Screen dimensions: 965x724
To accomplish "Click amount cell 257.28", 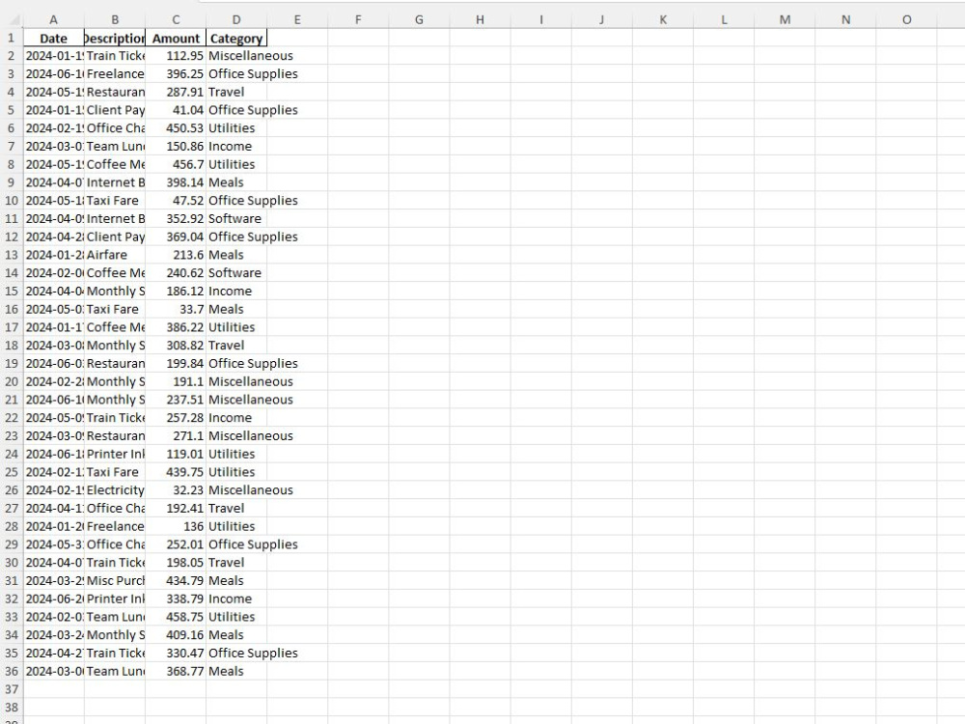I will pyautogui.click(x=176, y=418).
